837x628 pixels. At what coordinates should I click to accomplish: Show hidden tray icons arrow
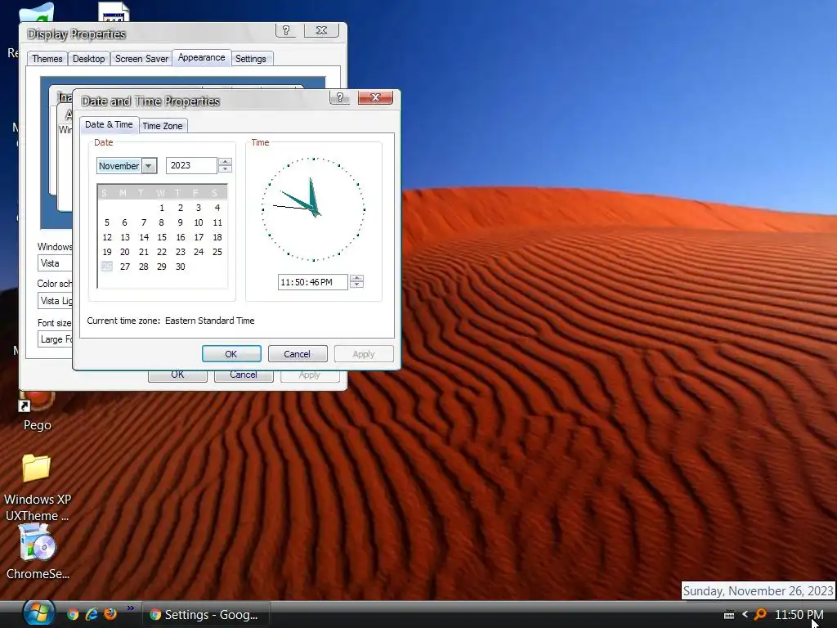(745, 615)
